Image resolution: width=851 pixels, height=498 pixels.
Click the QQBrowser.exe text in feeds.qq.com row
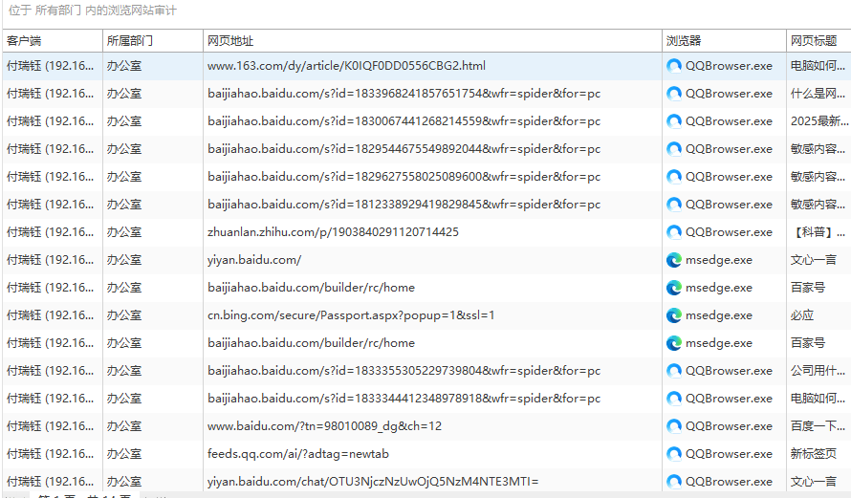point(729,454)
